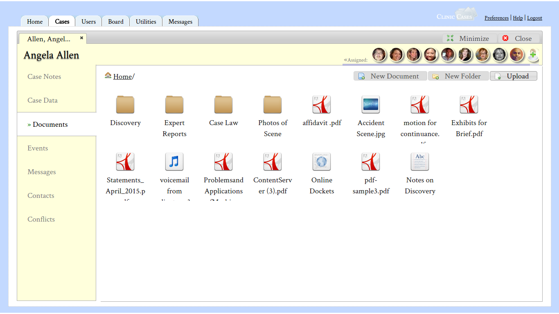Viewport: 559px width, 314px height.
Task: Open the Online Dockets web link icon
Action: tap(322, 162)
